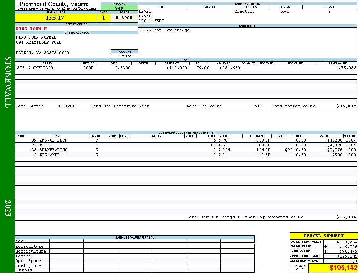The height and width of the screenshot is (273, 359).
Task: Click dimension 60 X 6 for pier
Action: [x=218, y=145]
